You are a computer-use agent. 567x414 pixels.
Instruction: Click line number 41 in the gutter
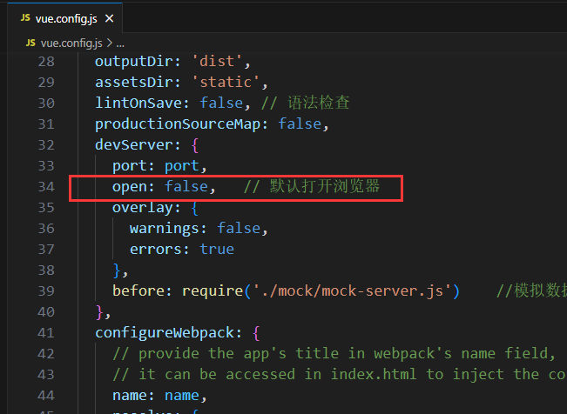pyautogui.click(x=46, y=333)
